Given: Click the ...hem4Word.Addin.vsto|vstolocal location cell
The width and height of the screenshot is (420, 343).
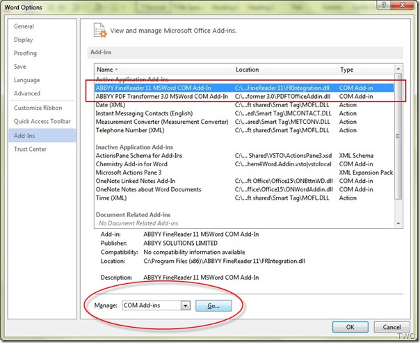Looking at the screenshot, I should click(283, 164).
